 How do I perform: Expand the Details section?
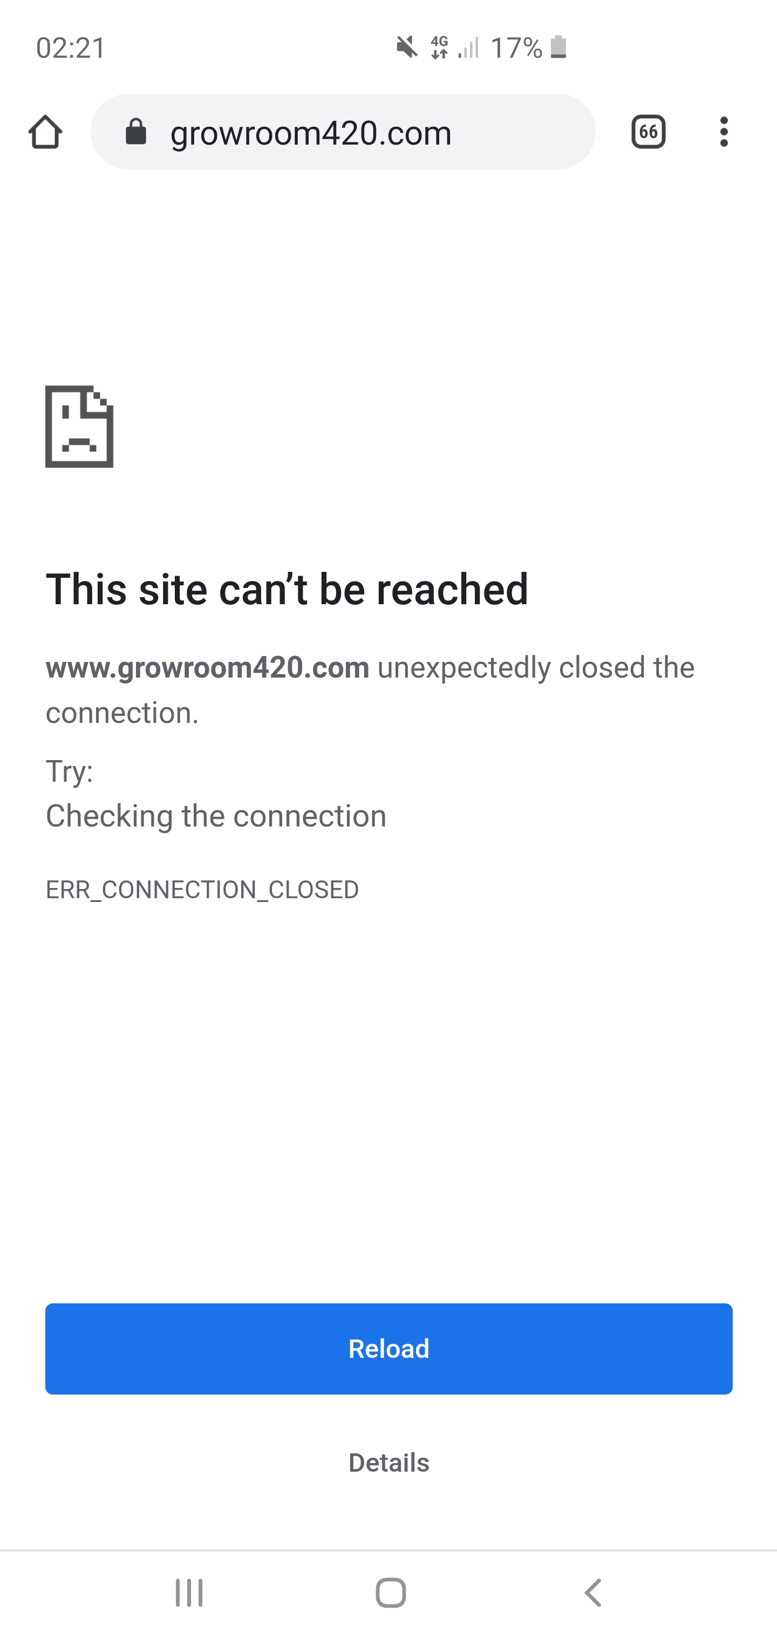coord(388,1463)
